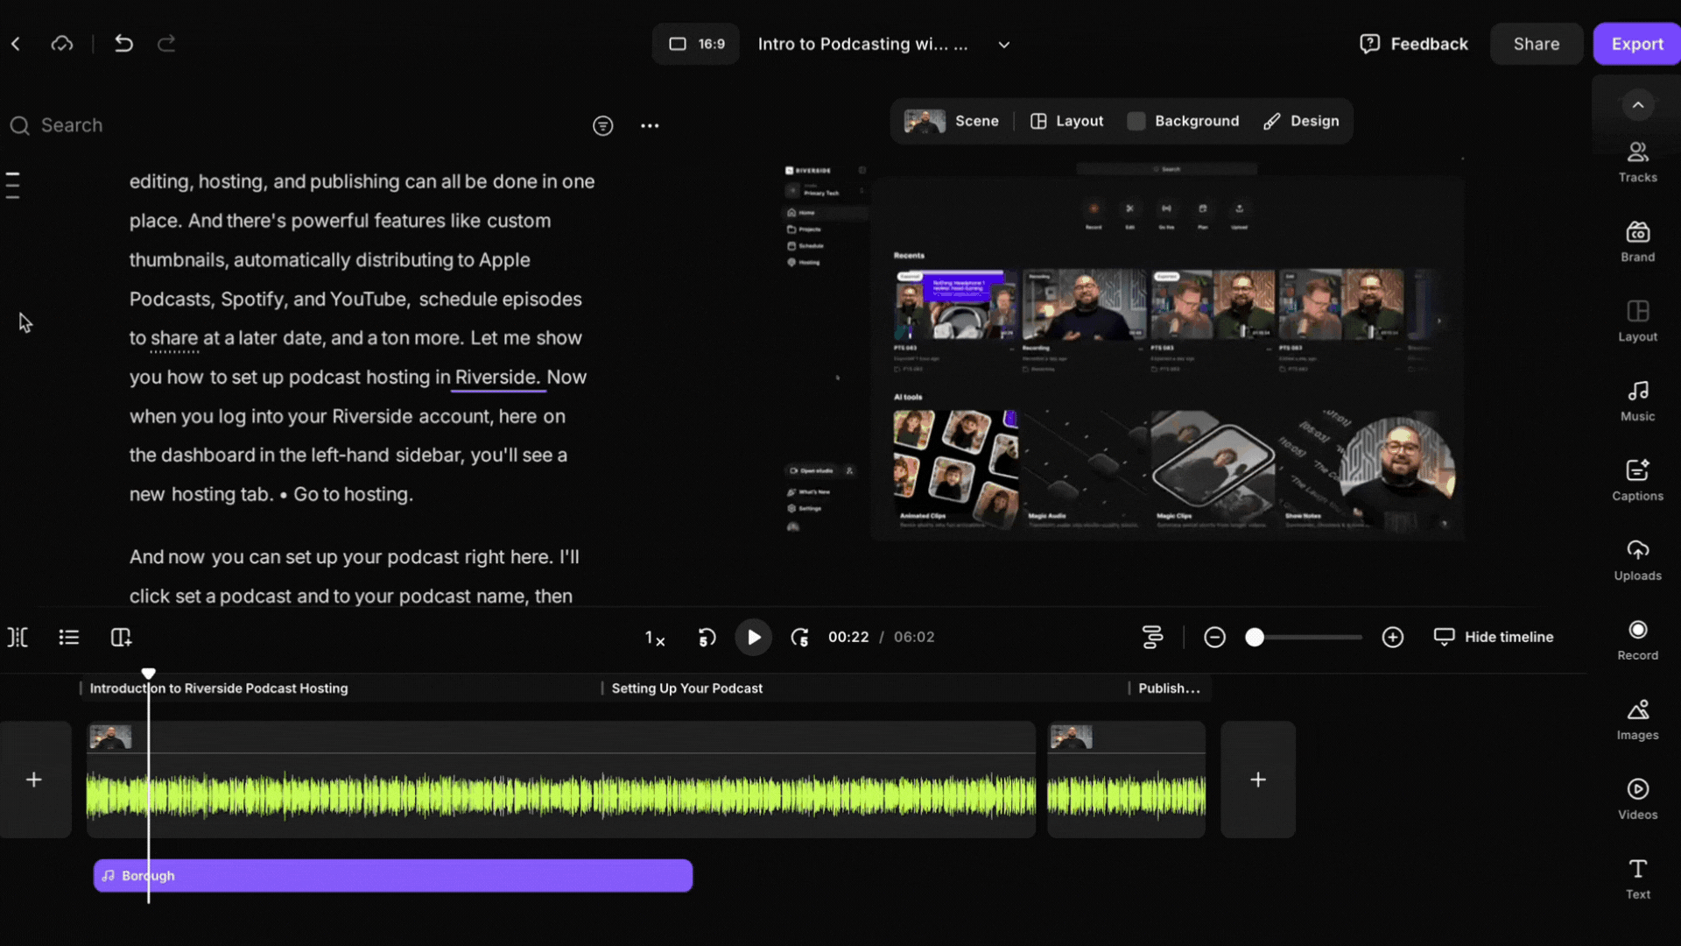Open the Record panel
The width and height of the screenshot is (1681, 946).
pyautogui.click(x=1638, y=640)
